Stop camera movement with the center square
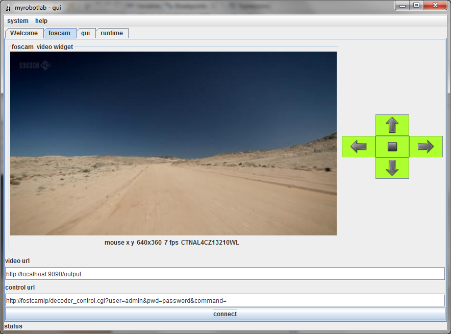This screenshot has width=451, height=334. (392, 147)
